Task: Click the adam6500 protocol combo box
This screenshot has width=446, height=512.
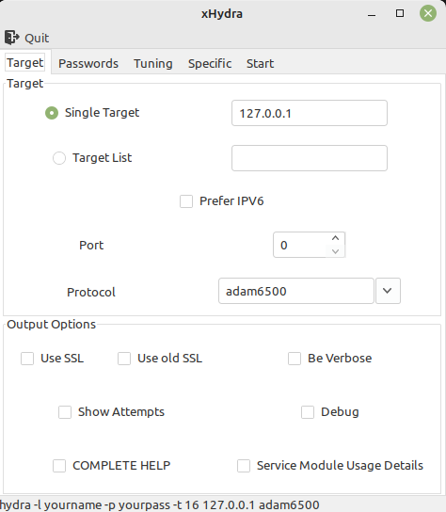Action: coord(296,291)
